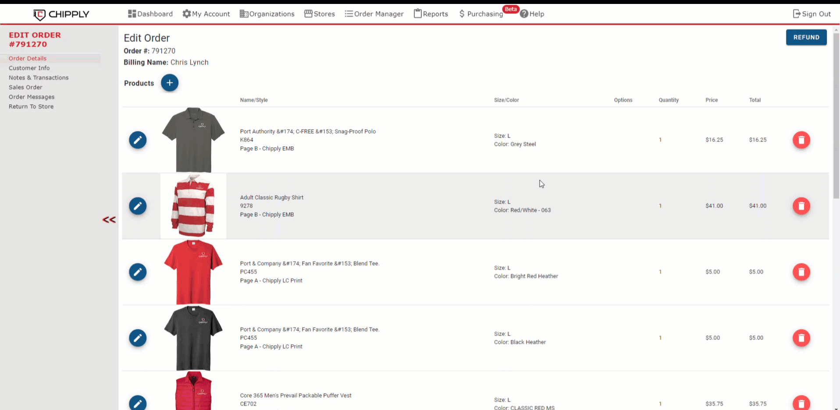The height and width of the screenshot is (410, 840).
Task: Open the Stores menu
Action: click(320, 14)
